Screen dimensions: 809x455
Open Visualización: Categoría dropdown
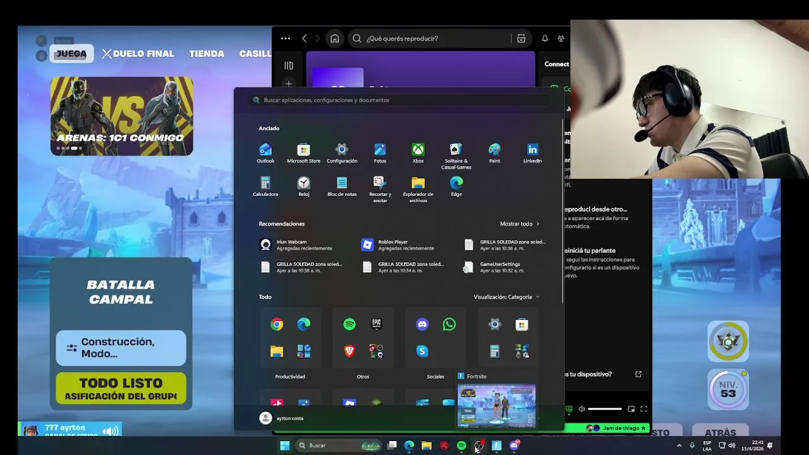click(507, 297)
